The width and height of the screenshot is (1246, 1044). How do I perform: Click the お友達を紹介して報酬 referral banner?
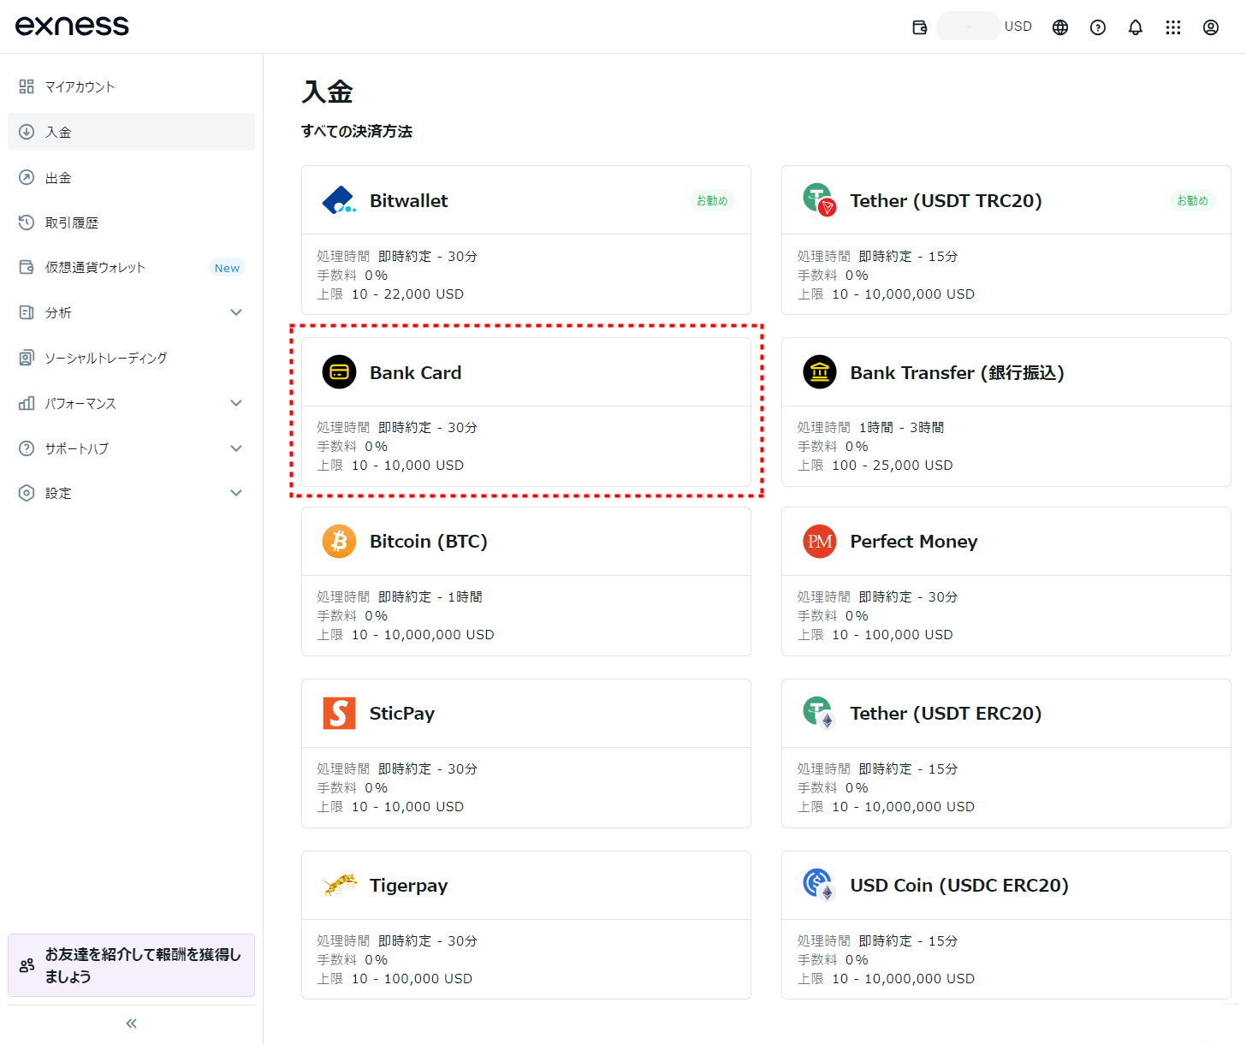[132, 965]
